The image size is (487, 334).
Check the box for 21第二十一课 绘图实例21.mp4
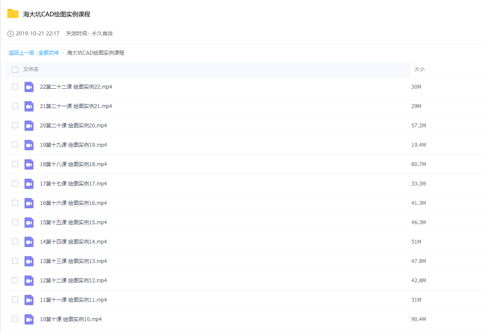coord(15,106)
